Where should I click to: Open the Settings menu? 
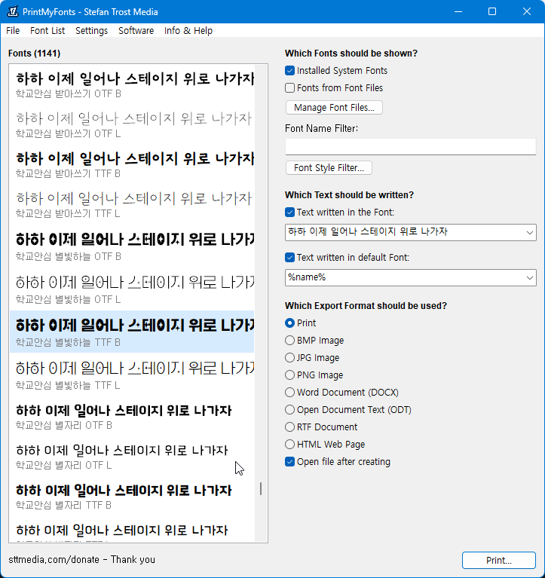coord(91,31)
